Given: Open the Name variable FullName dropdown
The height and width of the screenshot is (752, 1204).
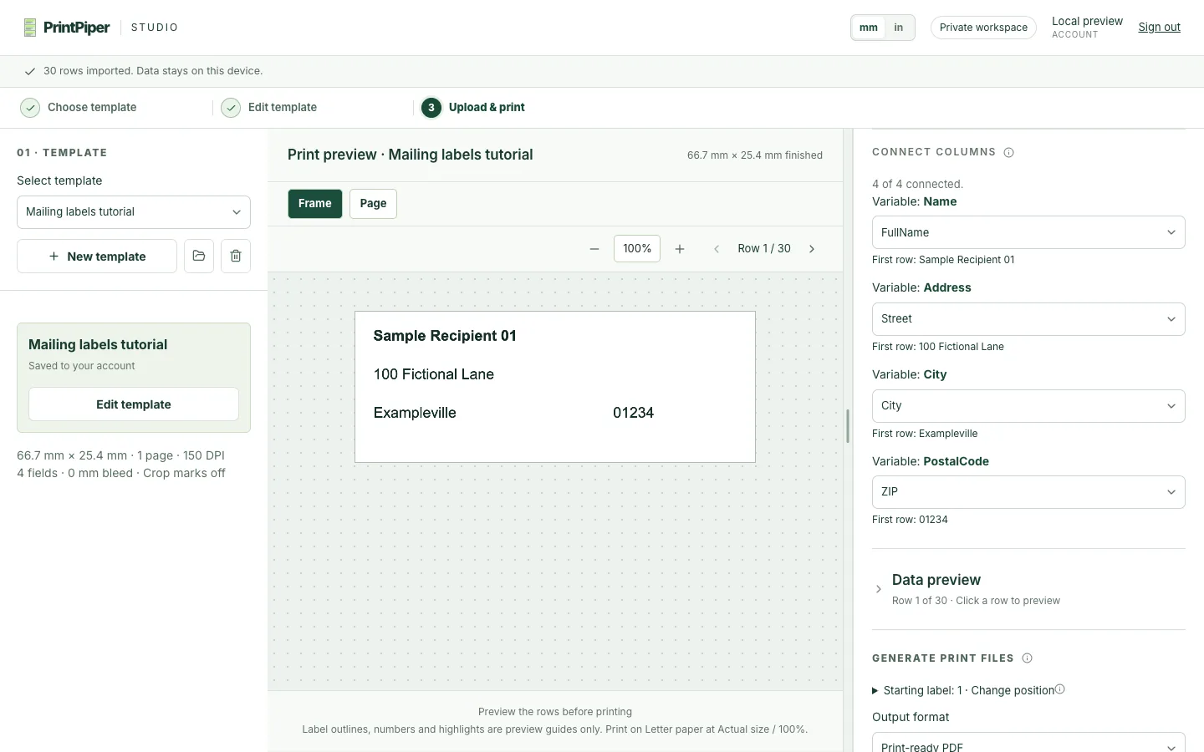Looking at the screenshot, I should pos(1028,232).
